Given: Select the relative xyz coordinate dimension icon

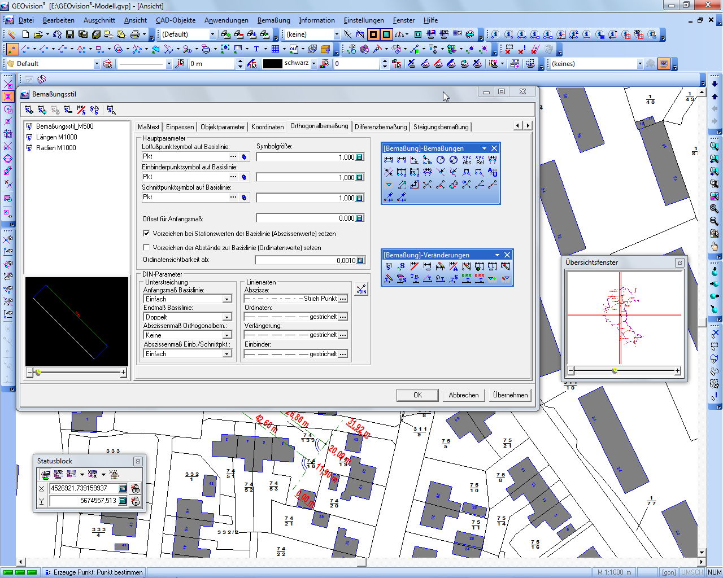Looking at the screenshot, I should (480, 160).
